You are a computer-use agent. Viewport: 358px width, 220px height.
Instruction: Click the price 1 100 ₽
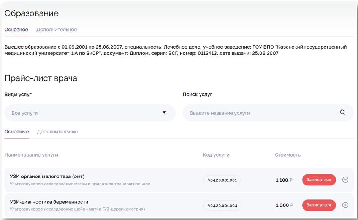(x=284, y=180)
